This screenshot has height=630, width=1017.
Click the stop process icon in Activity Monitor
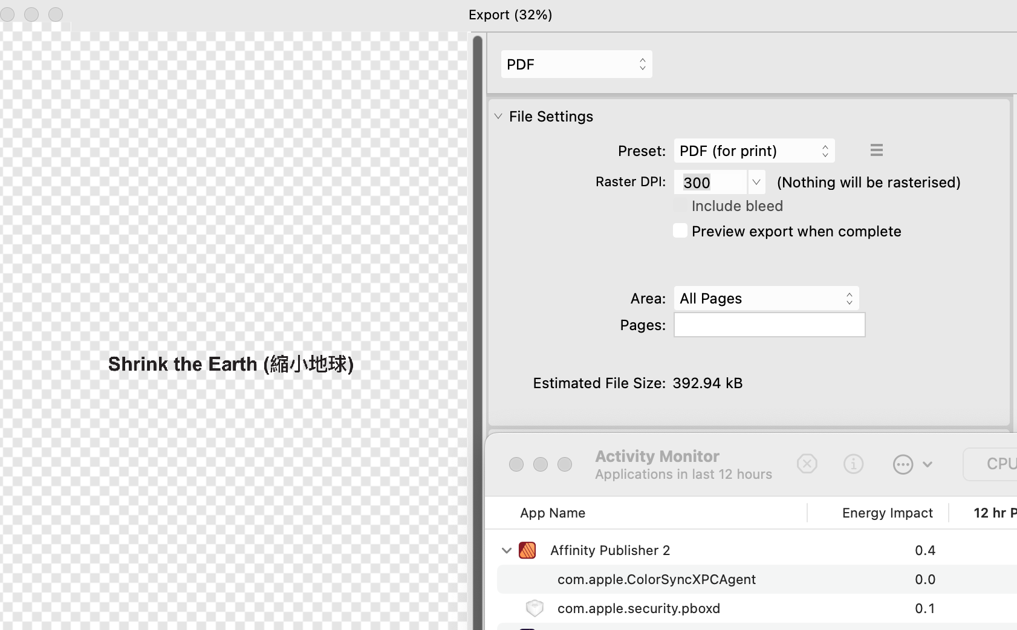pos(807,464)
